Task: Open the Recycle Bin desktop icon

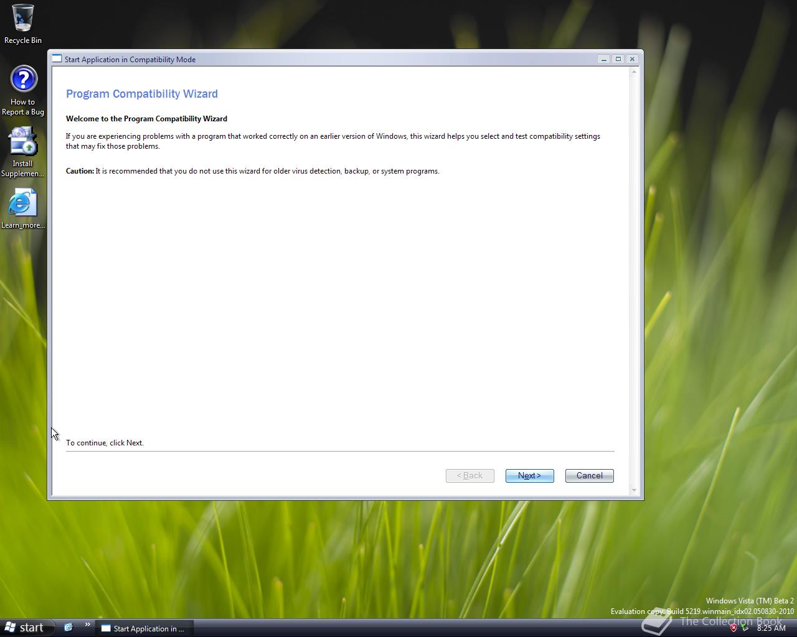Action: tap(23, 24)
